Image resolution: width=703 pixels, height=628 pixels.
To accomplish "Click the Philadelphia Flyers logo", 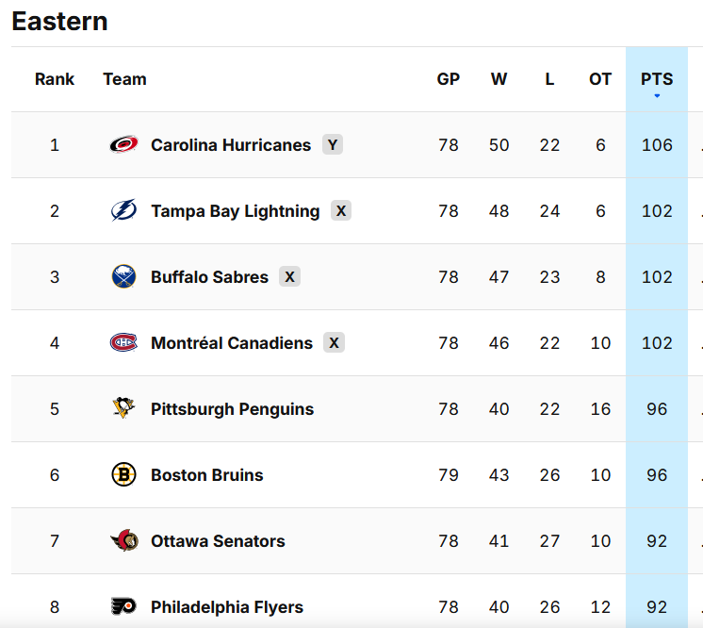I will pos(123,606).
